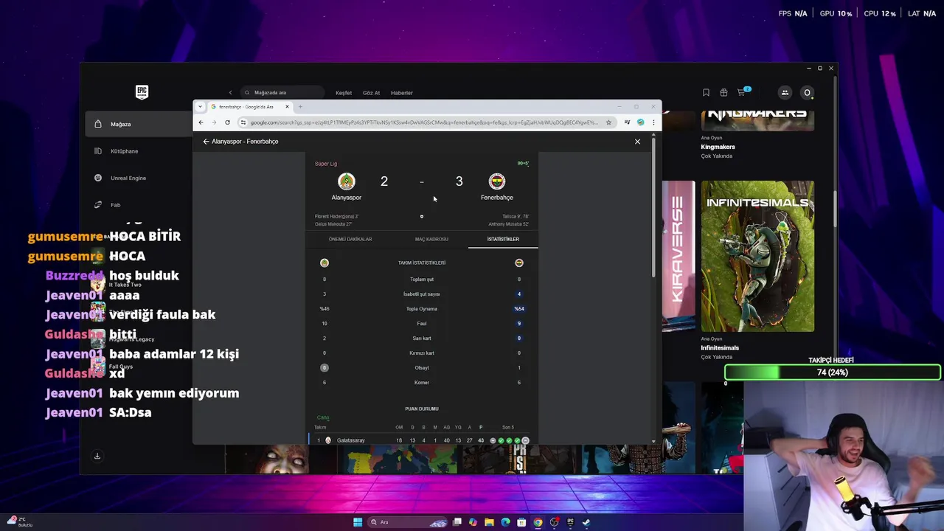The width and height of the screenshot is (944, 531).
Task: Open Epic Games from taskbar
Action: pos(570,522)
